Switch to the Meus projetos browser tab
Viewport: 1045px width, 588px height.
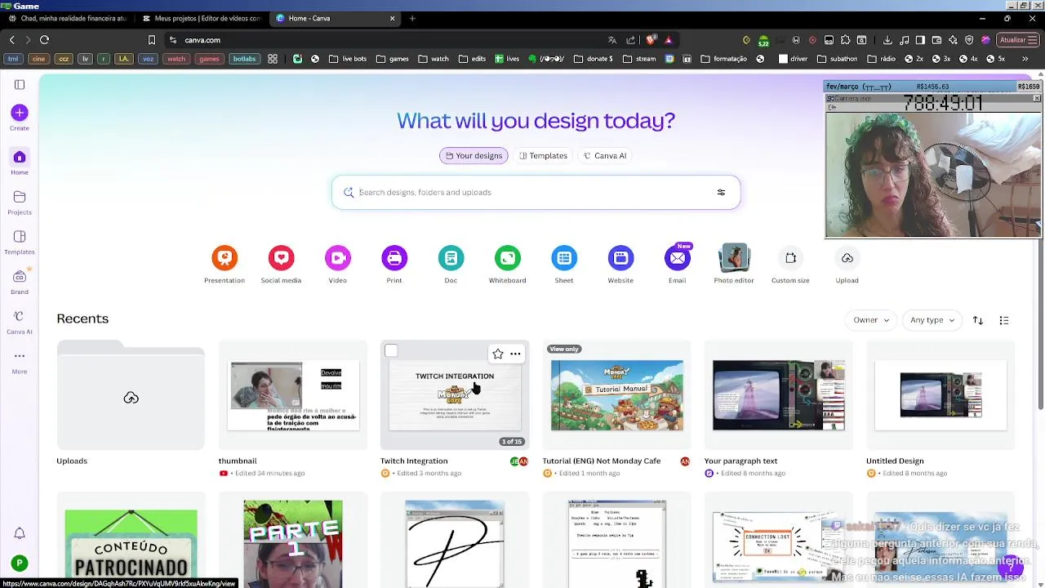[x=202, y=18]
